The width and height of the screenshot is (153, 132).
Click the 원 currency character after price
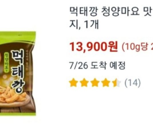[x=113, y=47]
